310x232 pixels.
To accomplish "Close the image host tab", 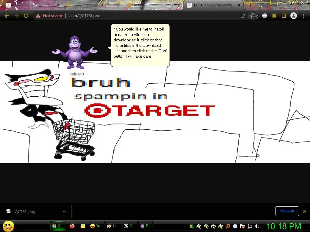I will [58, 5].
